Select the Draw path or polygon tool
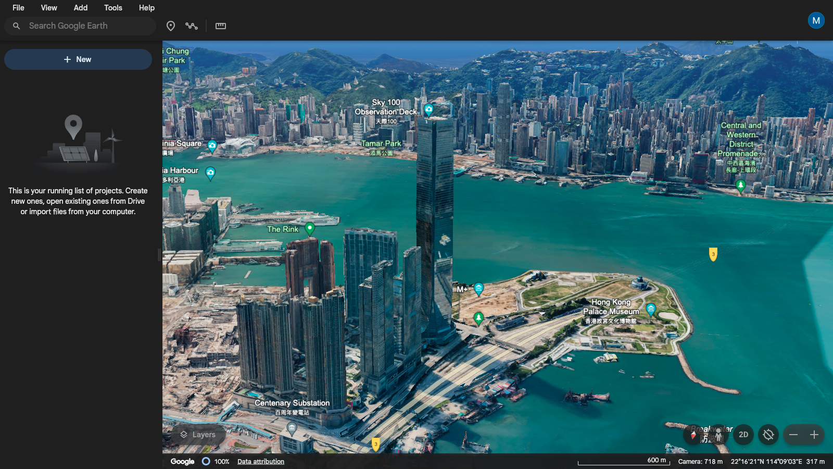The height and width of the screenshot is (469, 833). (x=192, y=26)
